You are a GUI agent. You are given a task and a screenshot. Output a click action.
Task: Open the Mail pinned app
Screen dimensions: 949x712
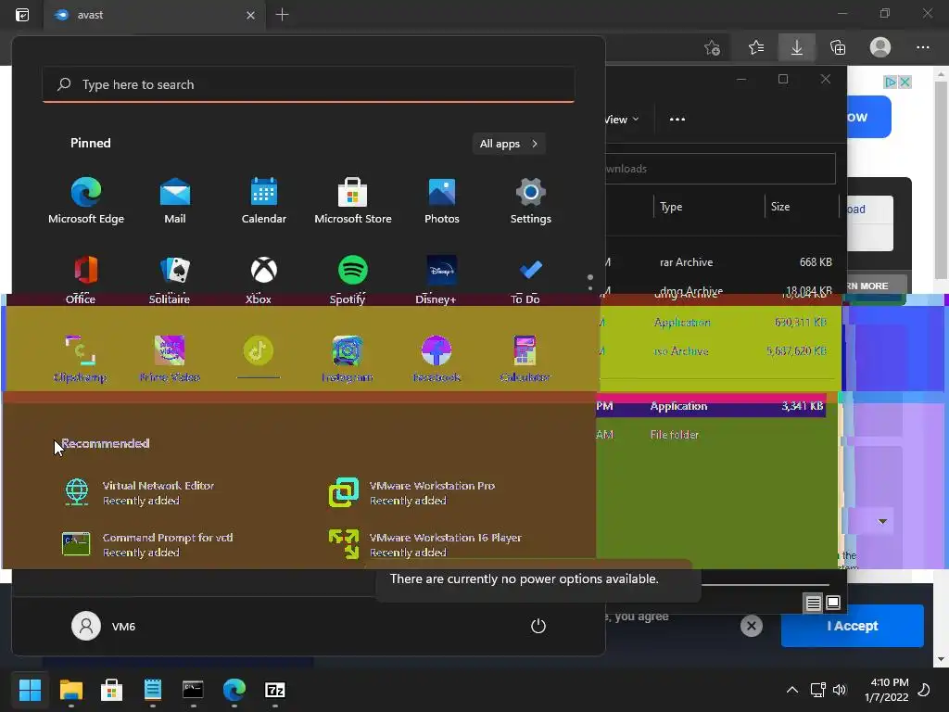tap(175, 201)
